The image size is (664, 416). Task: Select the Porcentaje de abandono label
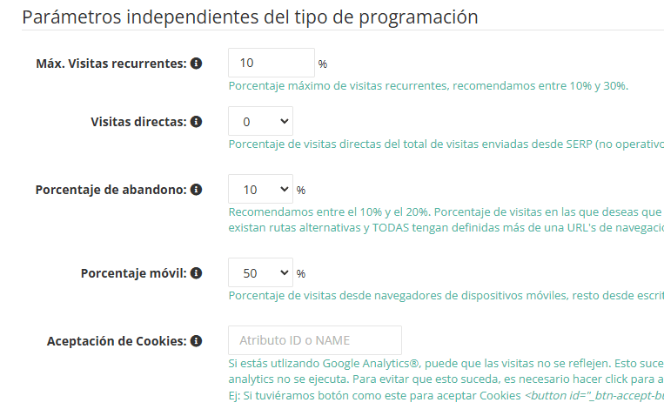tap(111, 190)
